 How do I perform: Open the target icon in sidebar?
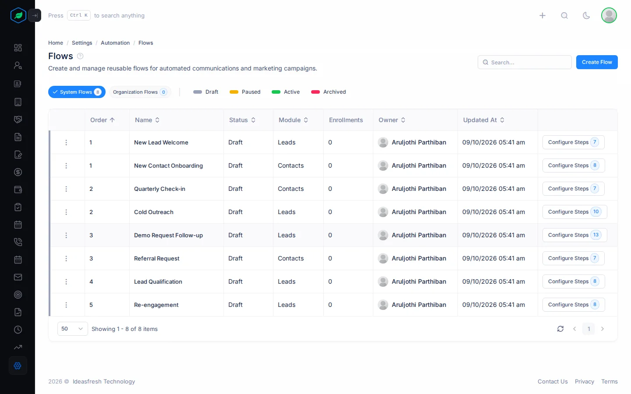[x=18, y=295]
